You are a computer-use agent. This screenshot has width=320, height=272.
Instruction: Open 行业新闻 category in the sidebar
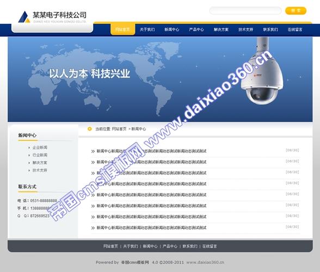pos(40,155)
